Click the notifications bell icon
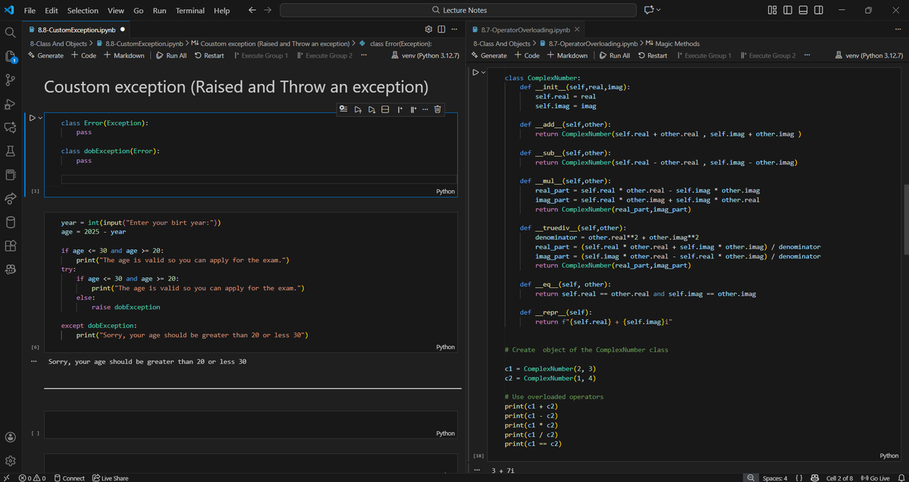Image resolution: width=909 pixels, height=482 pixels. pyautogui.click(x=901, y=477)
